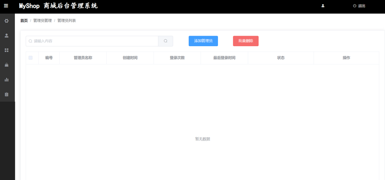
Task: Click the 管理员管理 breadcrumb
Action: coord(42,21)
